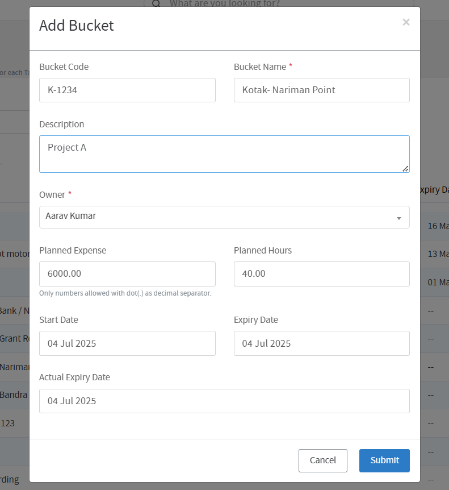This screenshot has height=490, width=449.
Task: Click the Planned Hours label text
Action: [262, 250]
